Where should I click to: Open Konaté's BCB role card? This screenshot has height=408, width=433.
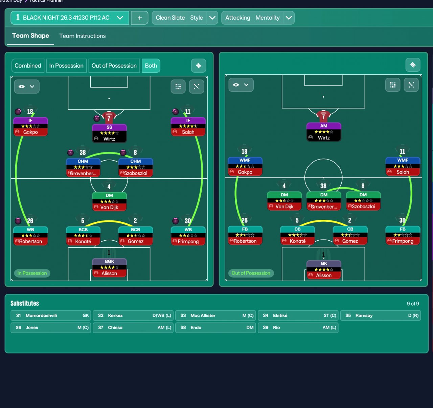pyautogui.click(x=83, y=236)
